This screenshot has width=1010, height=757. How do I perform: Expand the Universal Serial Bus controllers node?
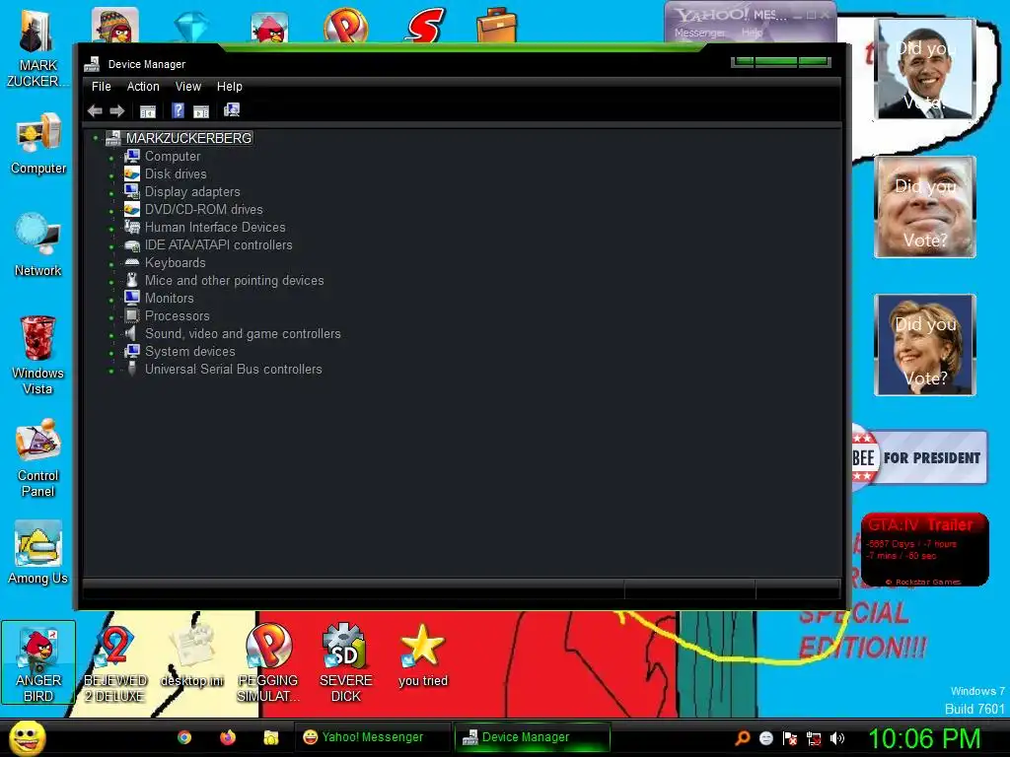[111, 371]
